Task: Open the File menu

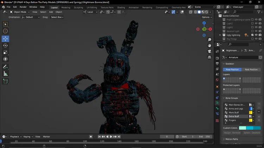Action: (x=8, y=7)
